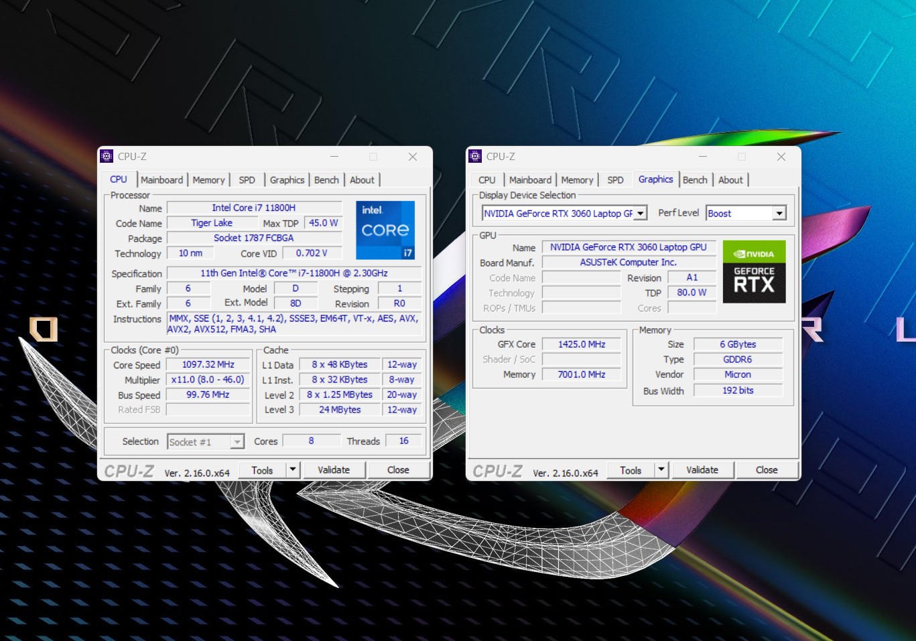Open the Perf Level Boost dropdown
Viewport: 916px width, 641px height.
pyautogui.click(x=779, y=214)
